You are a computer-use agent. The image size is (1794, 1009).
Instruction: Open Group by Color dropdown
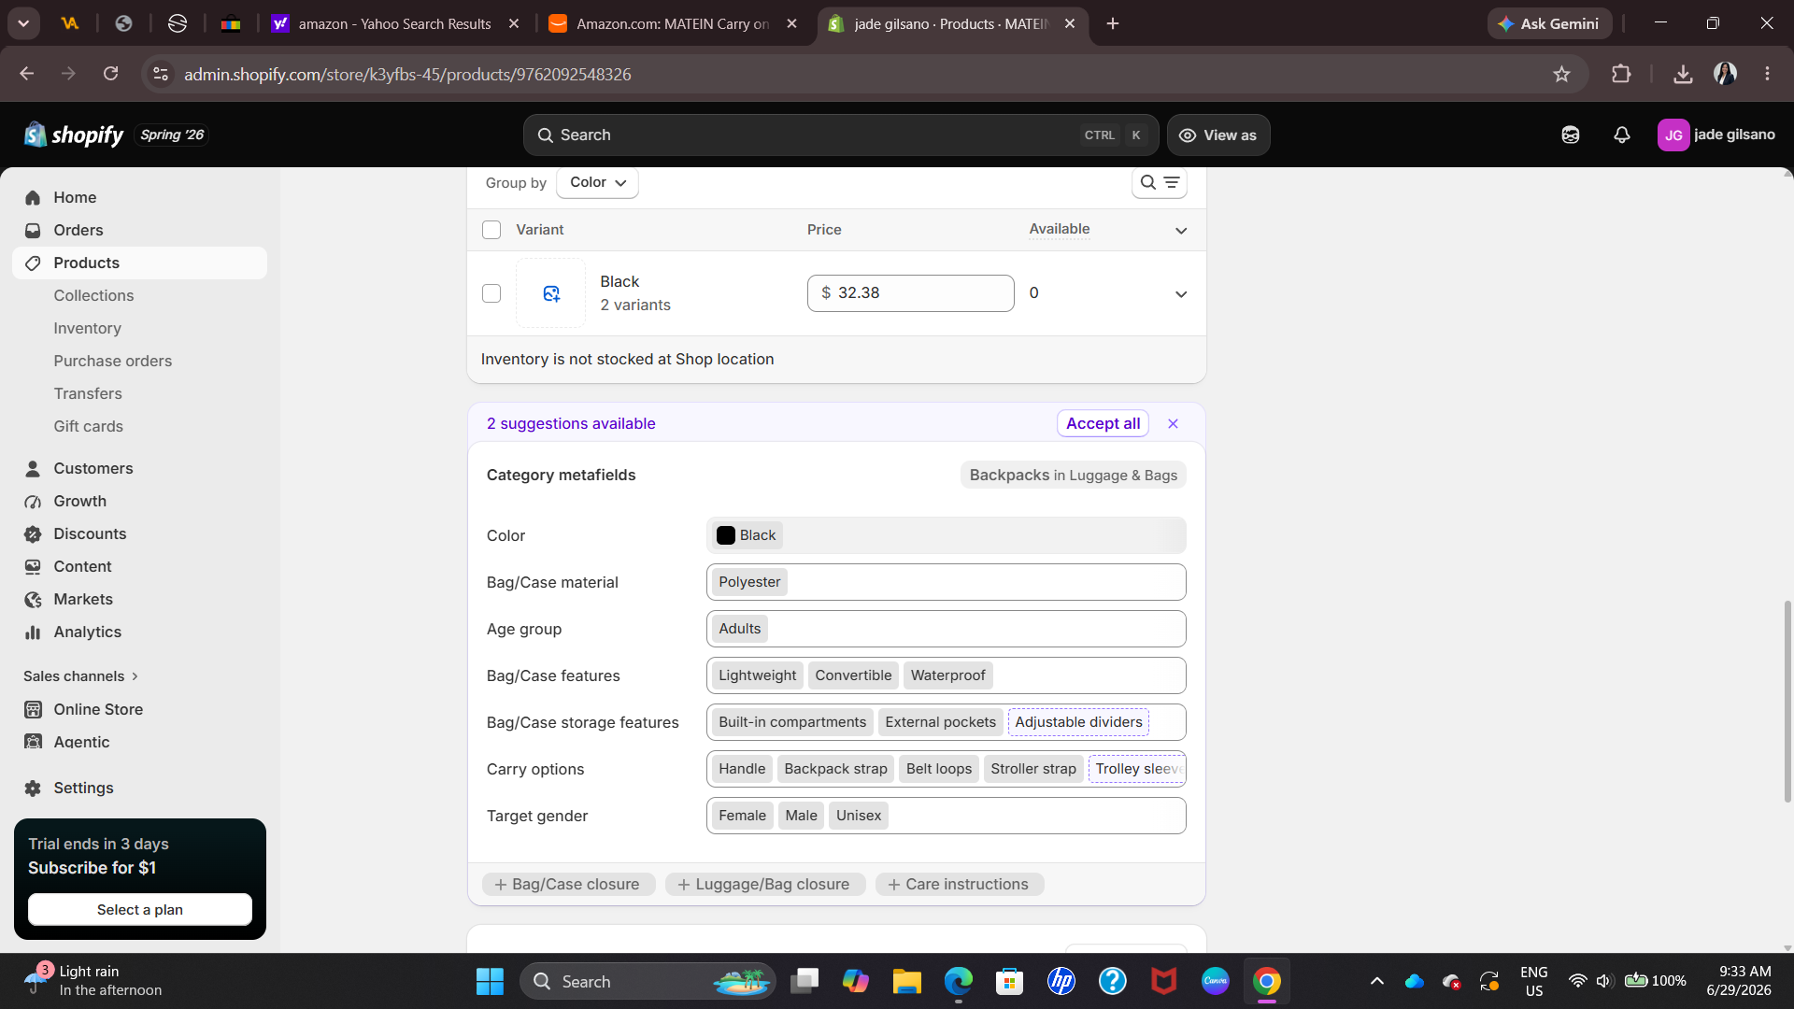tap(597, 182)
